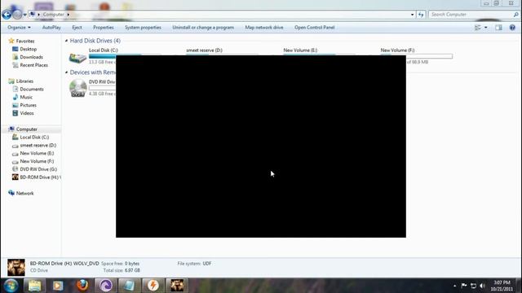
Task: Click Eject in the toolbar
Action: tap(77, 27)
